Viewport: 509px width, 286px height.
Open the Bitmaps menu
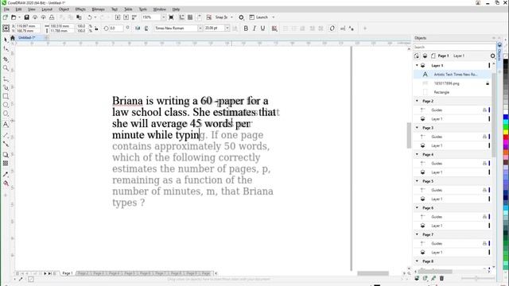pos(98,10)
